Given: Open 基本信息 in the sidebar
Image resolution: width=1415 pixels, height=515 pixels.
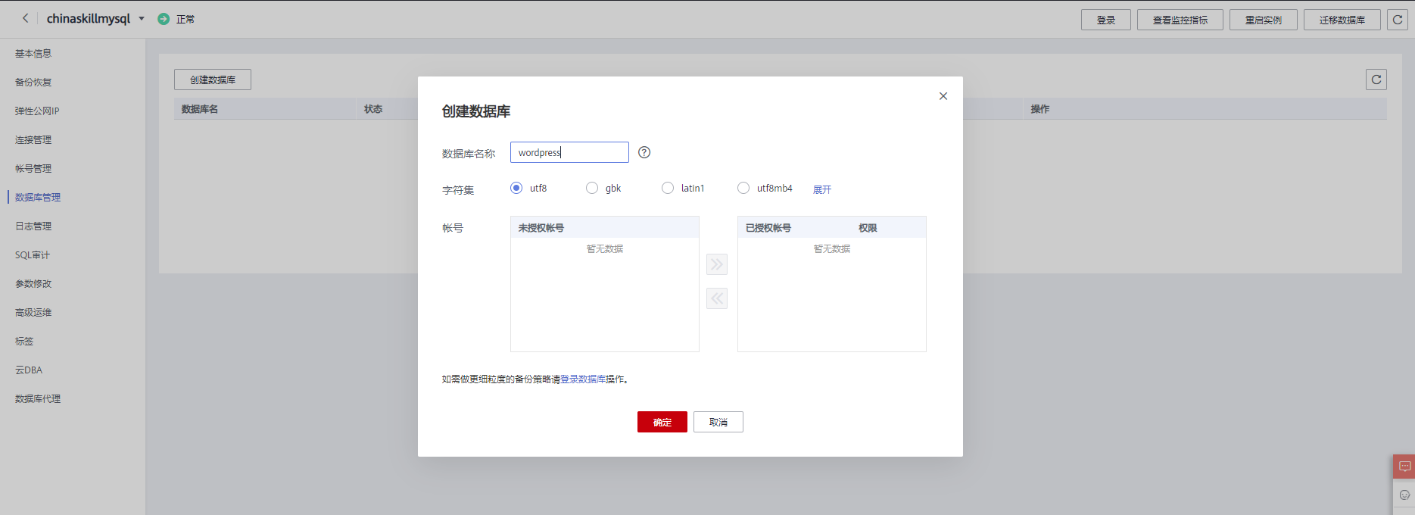Looking at the screenshot, I should (x=33, y=54).
